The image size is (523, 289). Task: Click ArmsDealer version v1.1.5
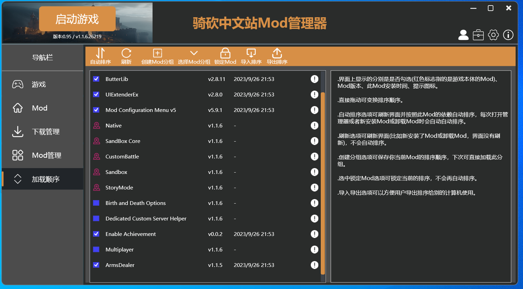pyautogui.click(x=215, y=265)
